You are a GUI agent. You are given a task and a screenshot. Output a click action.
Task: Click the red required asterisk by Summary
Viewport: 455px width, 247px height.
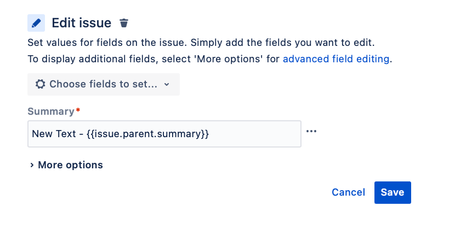(78, 110)
